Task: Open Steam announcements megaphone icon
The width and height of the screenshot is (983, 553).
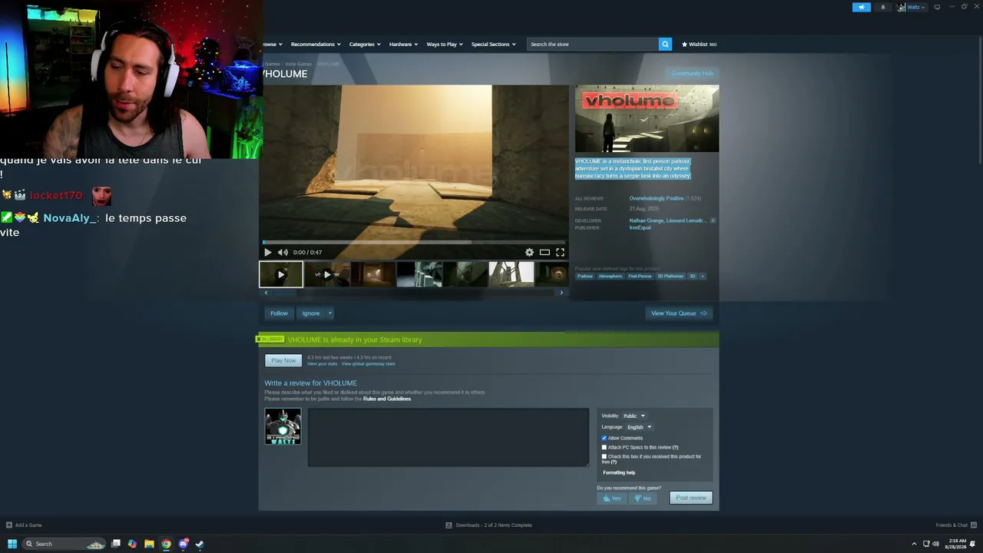Action: coord(862,7)
